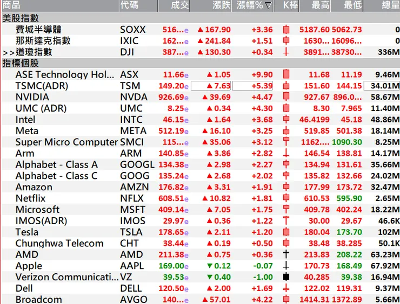The image size is (400, 304).
Task: Click the candlestick icon for GOOG row
Action: 286,176
